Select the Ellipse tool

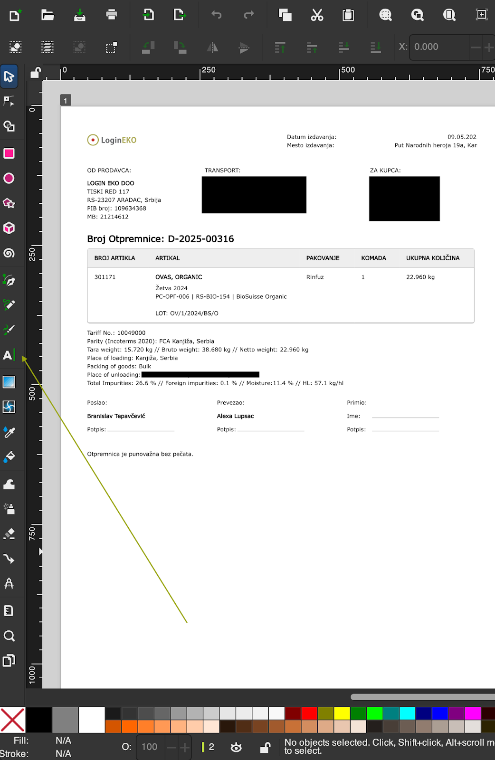(x=9, y=178)
